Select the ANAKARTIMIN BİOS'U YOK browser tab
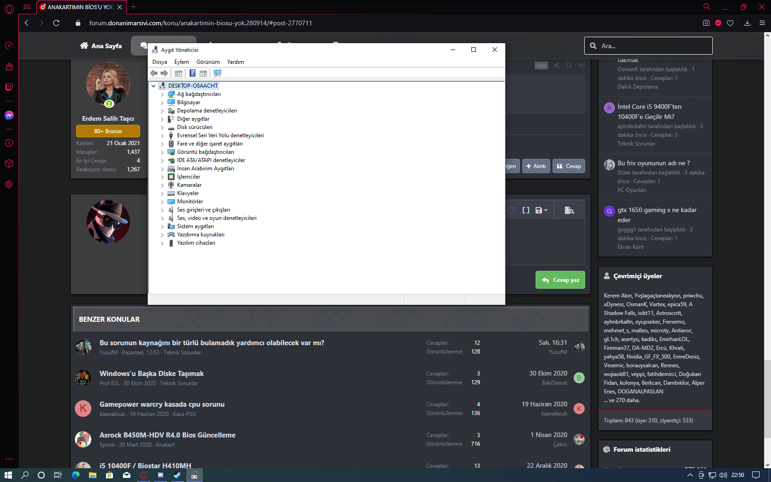 click(80, 7)
